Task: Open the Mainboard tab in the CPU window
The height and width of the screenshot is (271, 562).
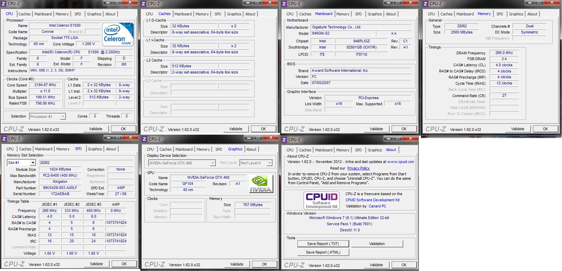Action: pos(43,14)
